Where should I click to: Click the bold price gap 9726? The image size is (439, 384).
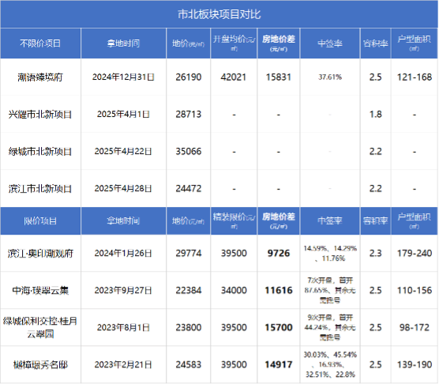(x=279, y=253)
